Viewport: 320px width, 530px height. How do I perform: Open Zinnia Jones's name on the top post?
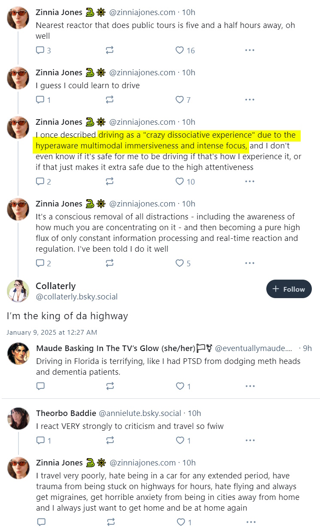59,12
